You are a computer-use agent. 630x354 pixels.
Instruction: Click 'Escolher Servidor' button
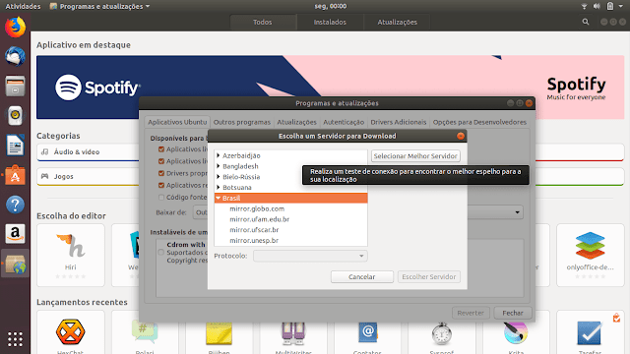(429, 276)
